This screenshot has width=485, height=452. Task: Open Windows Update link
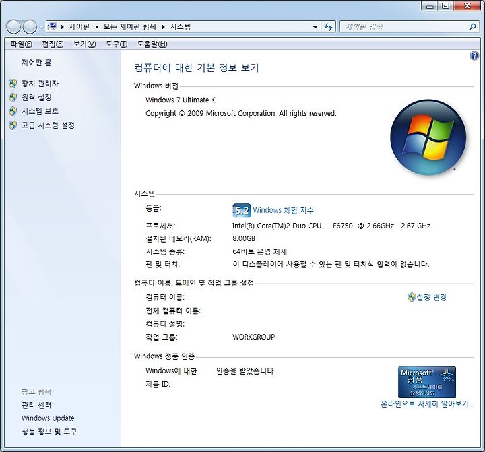point(48,418)
